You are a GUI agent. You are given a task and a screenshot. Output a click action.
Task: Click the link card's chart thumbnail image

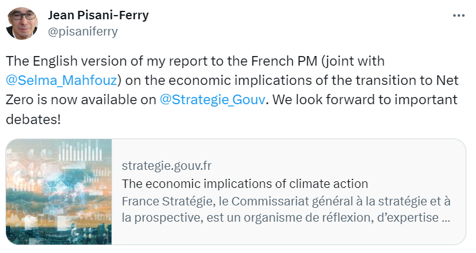(x=59, y=192)
